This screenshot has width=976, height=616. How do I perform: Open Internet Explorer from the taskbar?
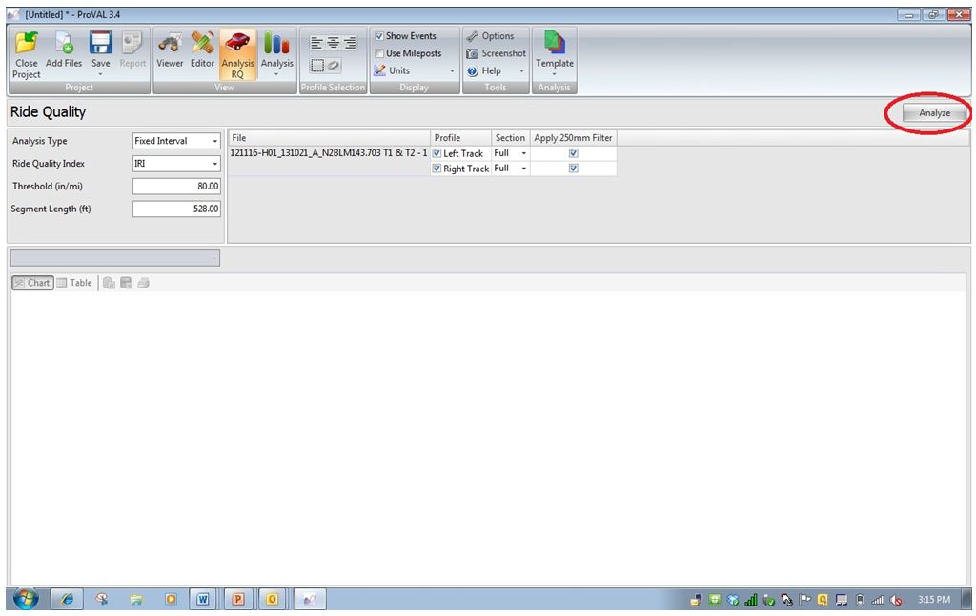pos(67,599)
